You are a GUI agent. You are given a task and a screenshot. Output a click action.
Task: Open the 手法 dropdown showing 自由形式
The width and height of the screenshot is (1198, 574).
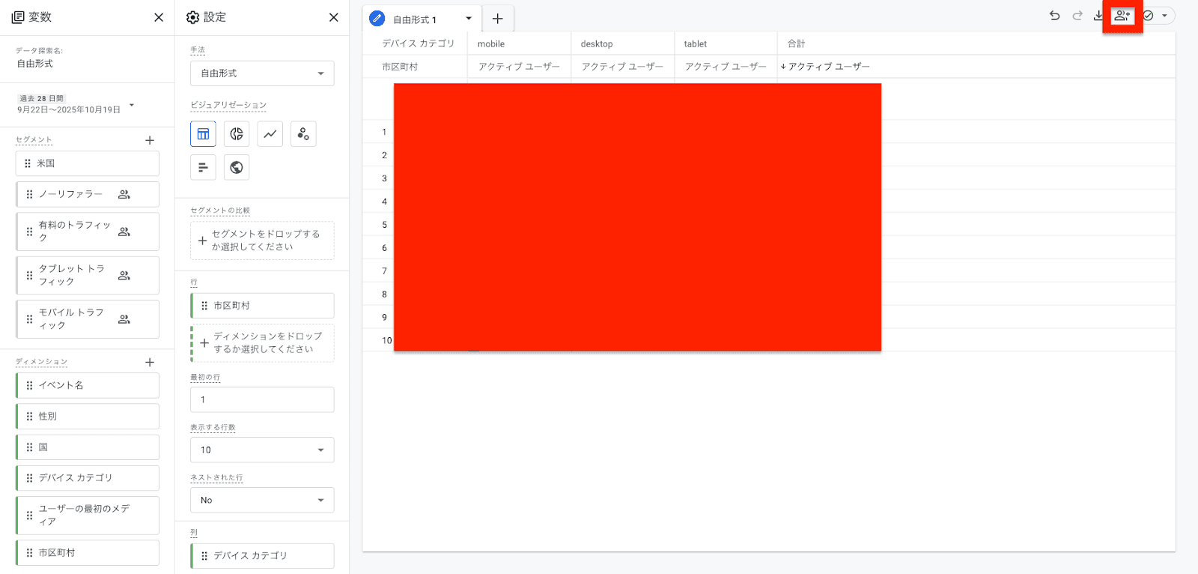click(262, 73)
